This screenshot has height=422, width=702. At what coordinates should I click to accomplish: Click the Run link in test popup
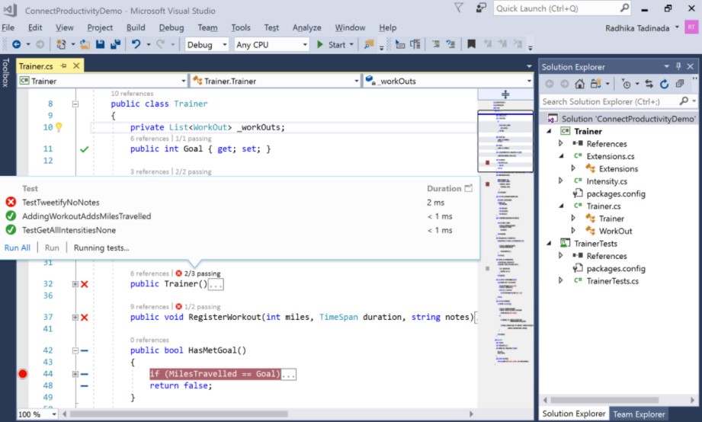point(52,248)
